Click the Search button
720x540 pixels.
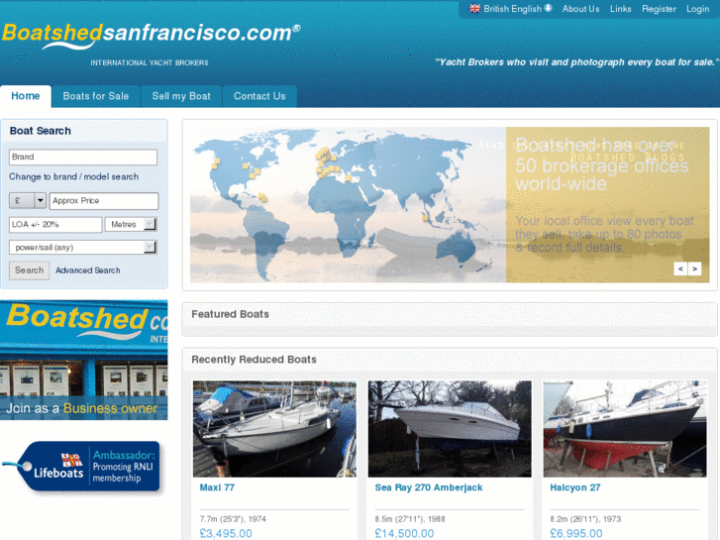(x=29, y=270)
